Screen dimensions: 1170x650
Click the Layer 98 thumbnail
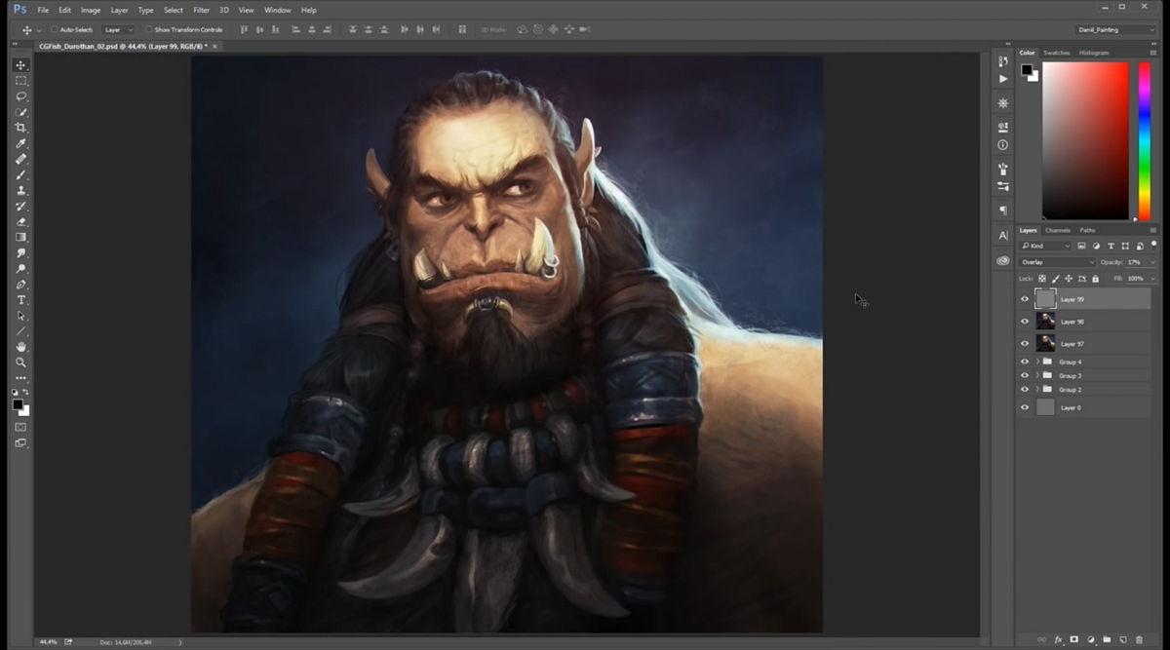click(1046, 322)
